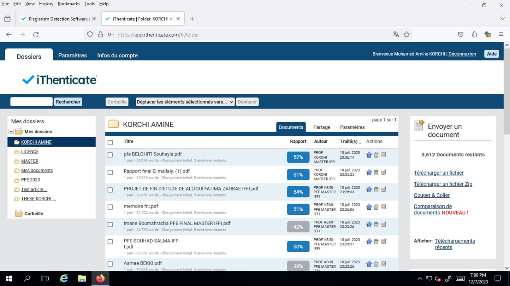Viewport: 510px width, 286px height.
Task: Reload the current page
Action: click(x=36, y=35)
